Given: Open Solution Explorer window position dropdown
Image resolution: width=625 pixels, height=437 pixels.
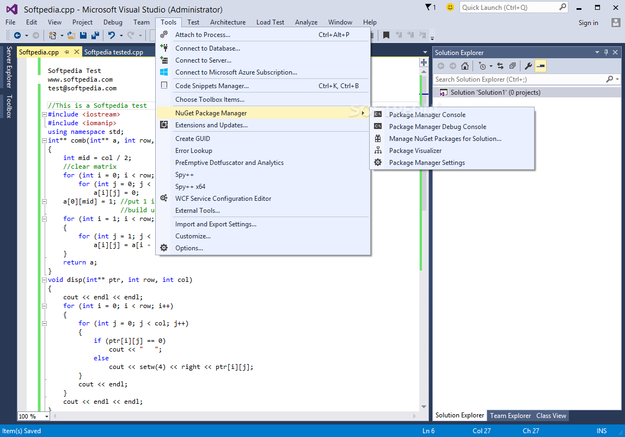Looking at the screenshot, I should [597, 52].
